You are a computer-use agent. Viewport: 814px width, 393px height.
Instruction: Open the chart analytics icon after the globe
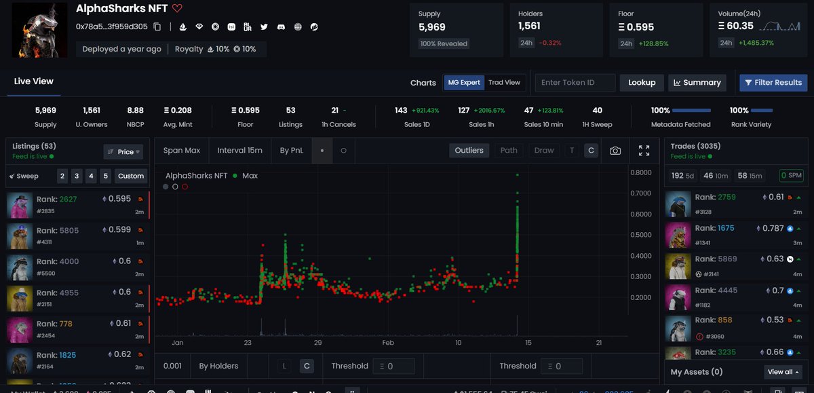tap(314, 27)
